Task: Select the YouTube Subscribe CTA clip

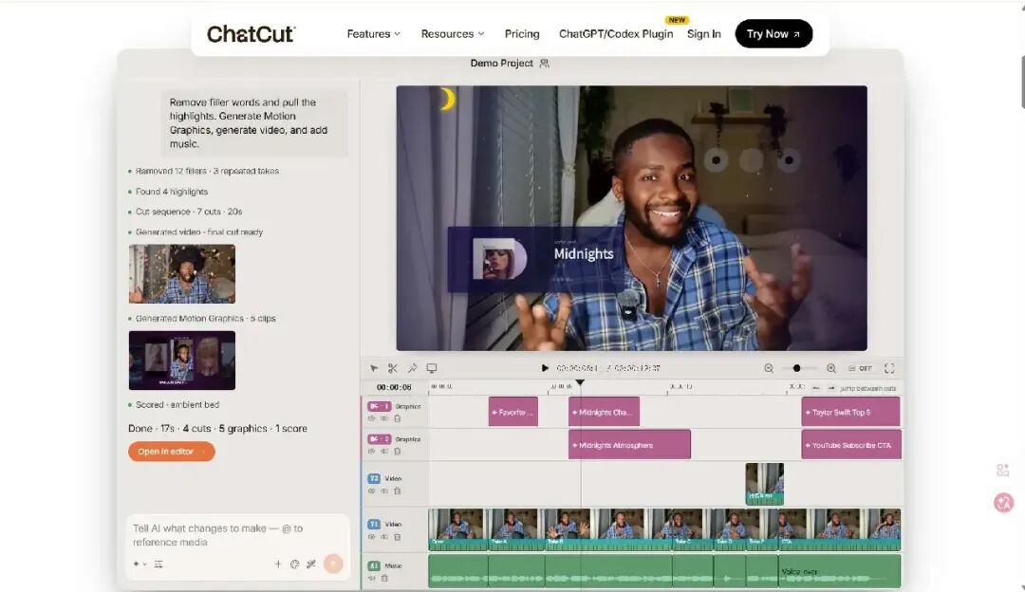Action: pyautogui.click(x=851, y=445)
